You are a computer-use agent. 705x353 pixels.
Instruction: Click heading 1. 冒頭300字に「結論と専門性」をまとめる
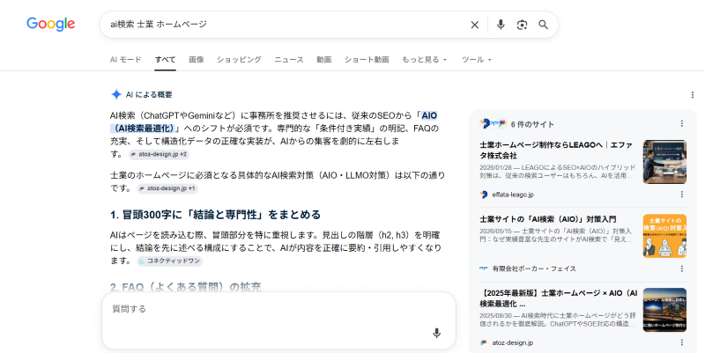pos(215,215)
